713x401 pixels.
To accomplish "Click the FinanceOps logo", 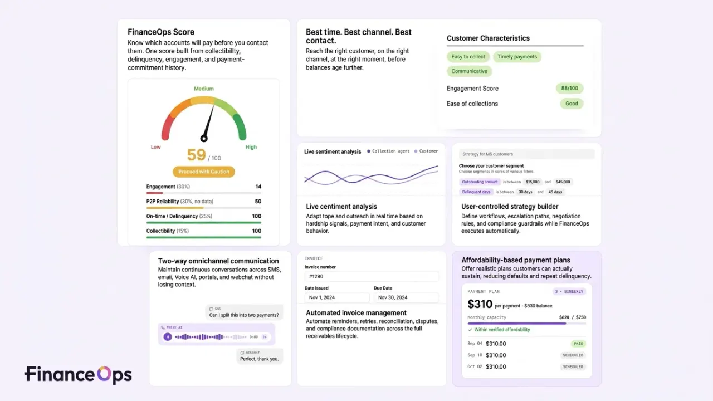I will coord(78,375).
